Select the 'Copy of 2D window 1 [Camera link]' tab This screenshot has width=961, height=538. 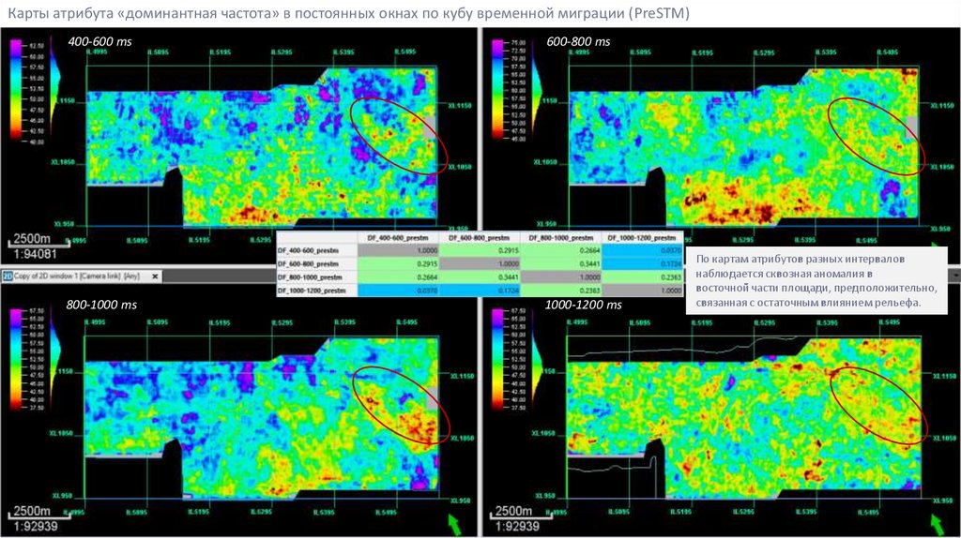[x=82, y=276]
